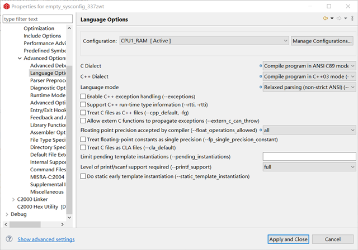Click Show advanced settings link

(46, 239)
